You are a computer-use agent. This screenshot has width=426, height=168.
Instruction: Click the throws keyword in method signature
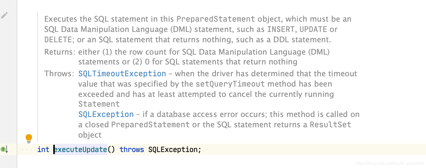tap(132, 149)
